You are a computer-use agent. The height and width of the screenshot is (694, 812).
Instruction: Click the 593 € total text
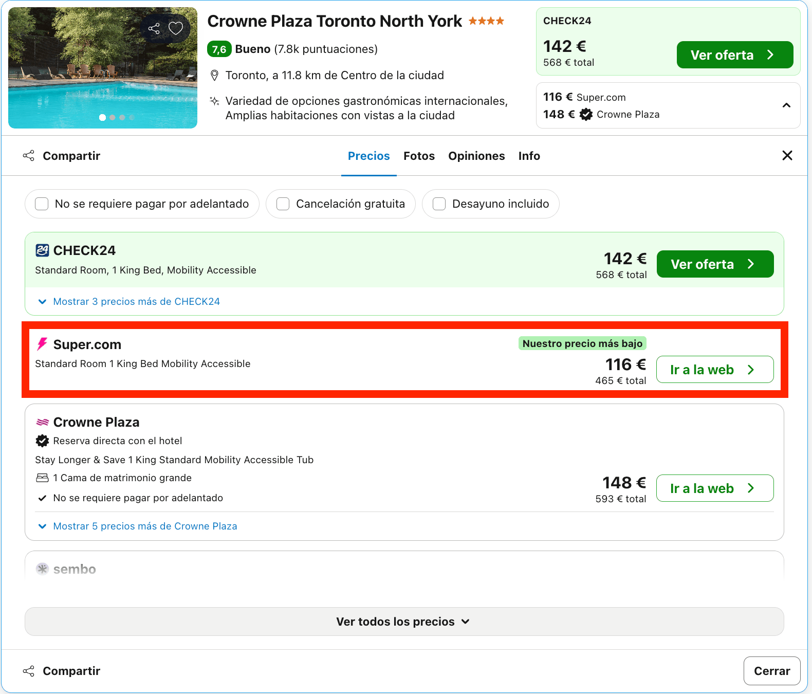(621, 499)
